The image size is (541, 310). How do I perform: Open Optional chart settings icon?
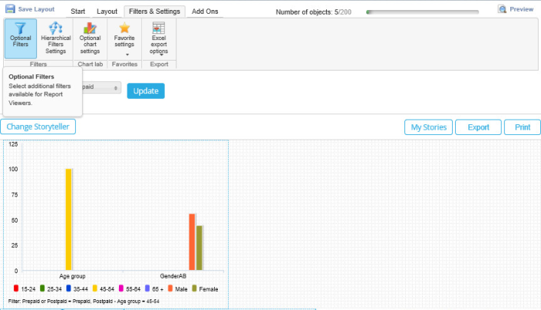tap(90, 28)
